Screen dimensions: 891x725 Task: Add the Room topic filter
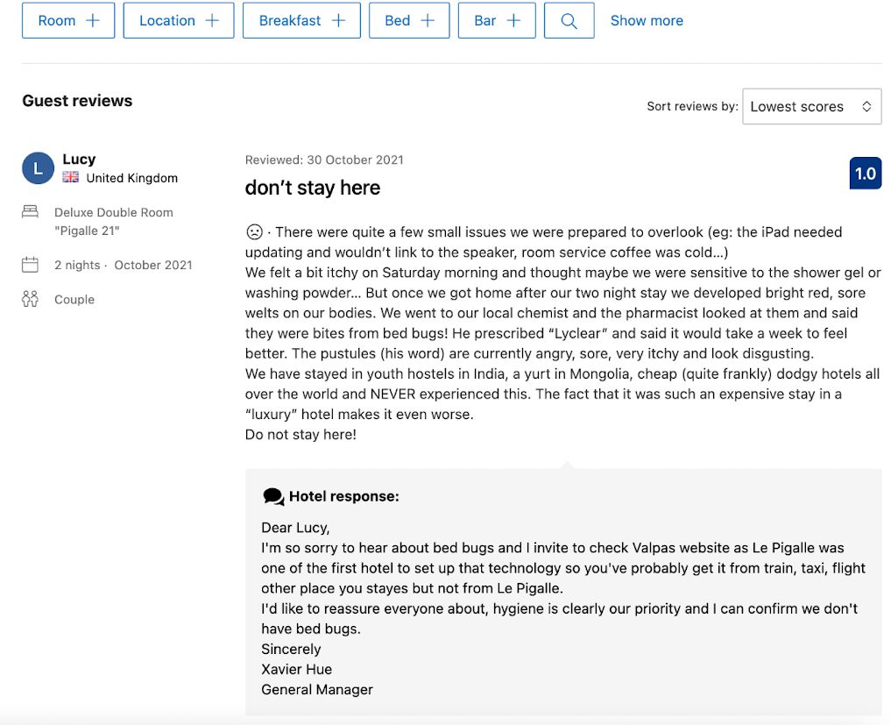(68, 20)
